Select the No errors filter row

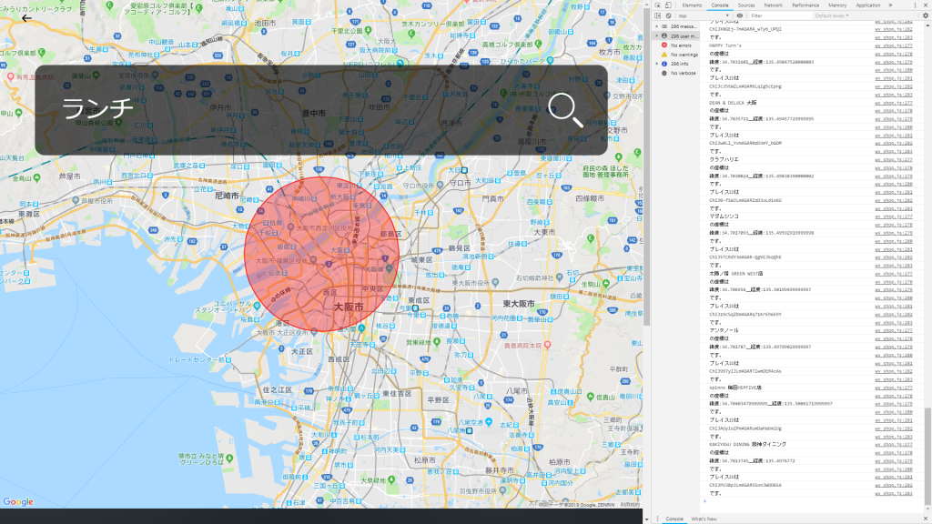coord(676,45)
